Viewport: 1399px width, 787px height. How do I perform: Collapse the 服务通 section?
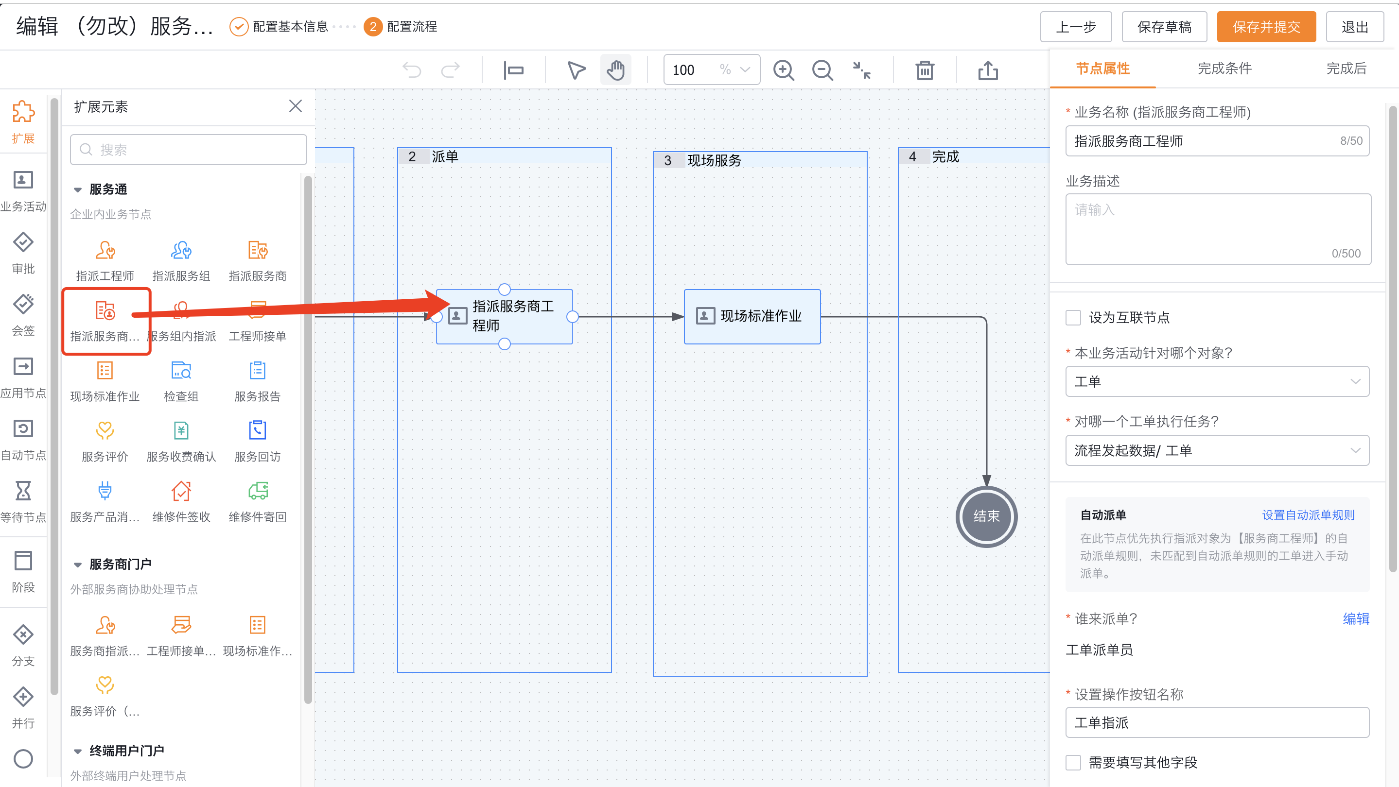(78, 189)
